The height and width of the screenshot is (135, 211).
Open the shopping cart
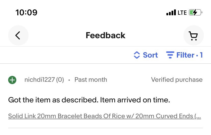[x=193, y=35]
